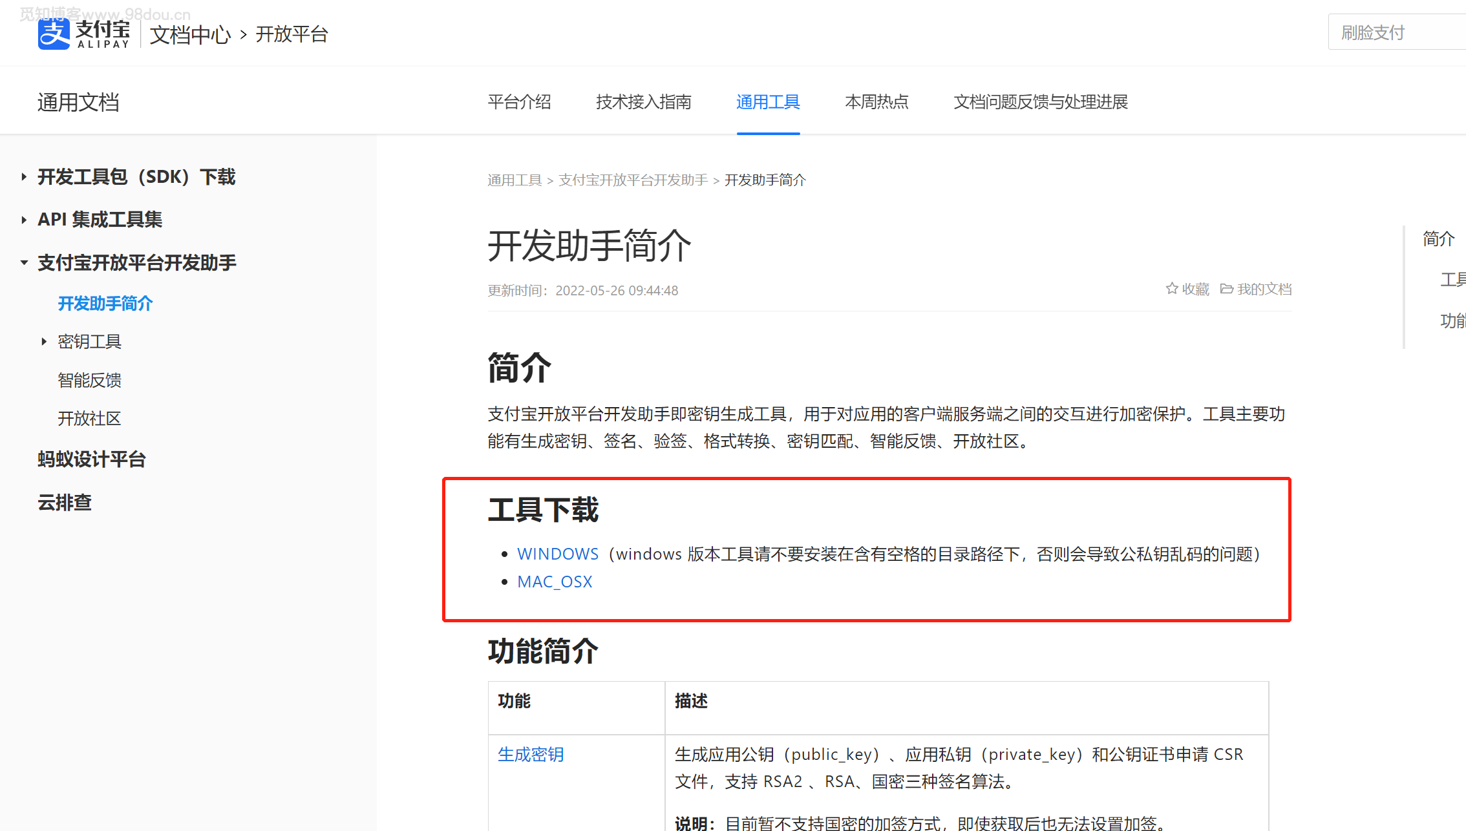
Task: Click 文档中心 header link
Action: 190,34
